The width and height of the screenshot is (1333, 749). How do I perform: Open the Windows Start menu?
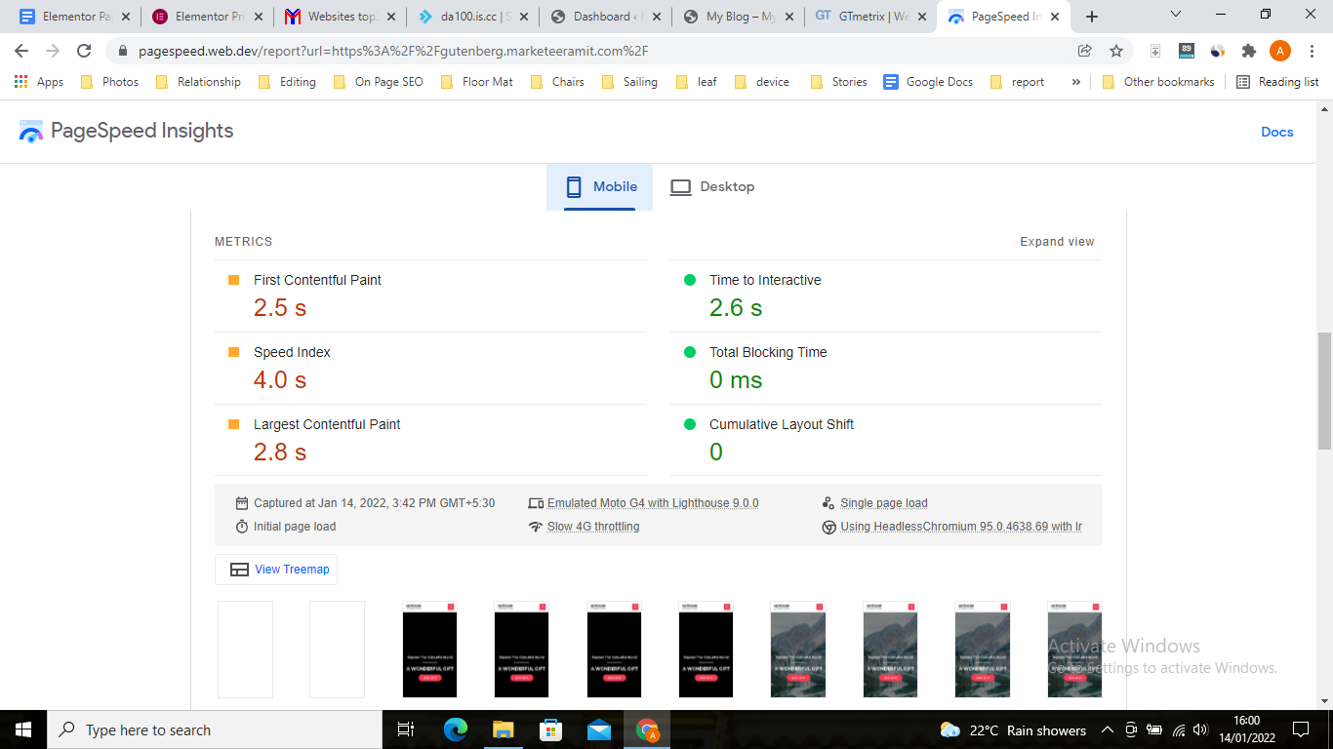point(22,729)
